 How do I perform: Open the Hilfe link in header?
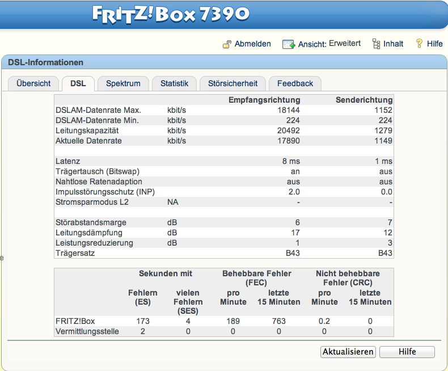[434, 44]
